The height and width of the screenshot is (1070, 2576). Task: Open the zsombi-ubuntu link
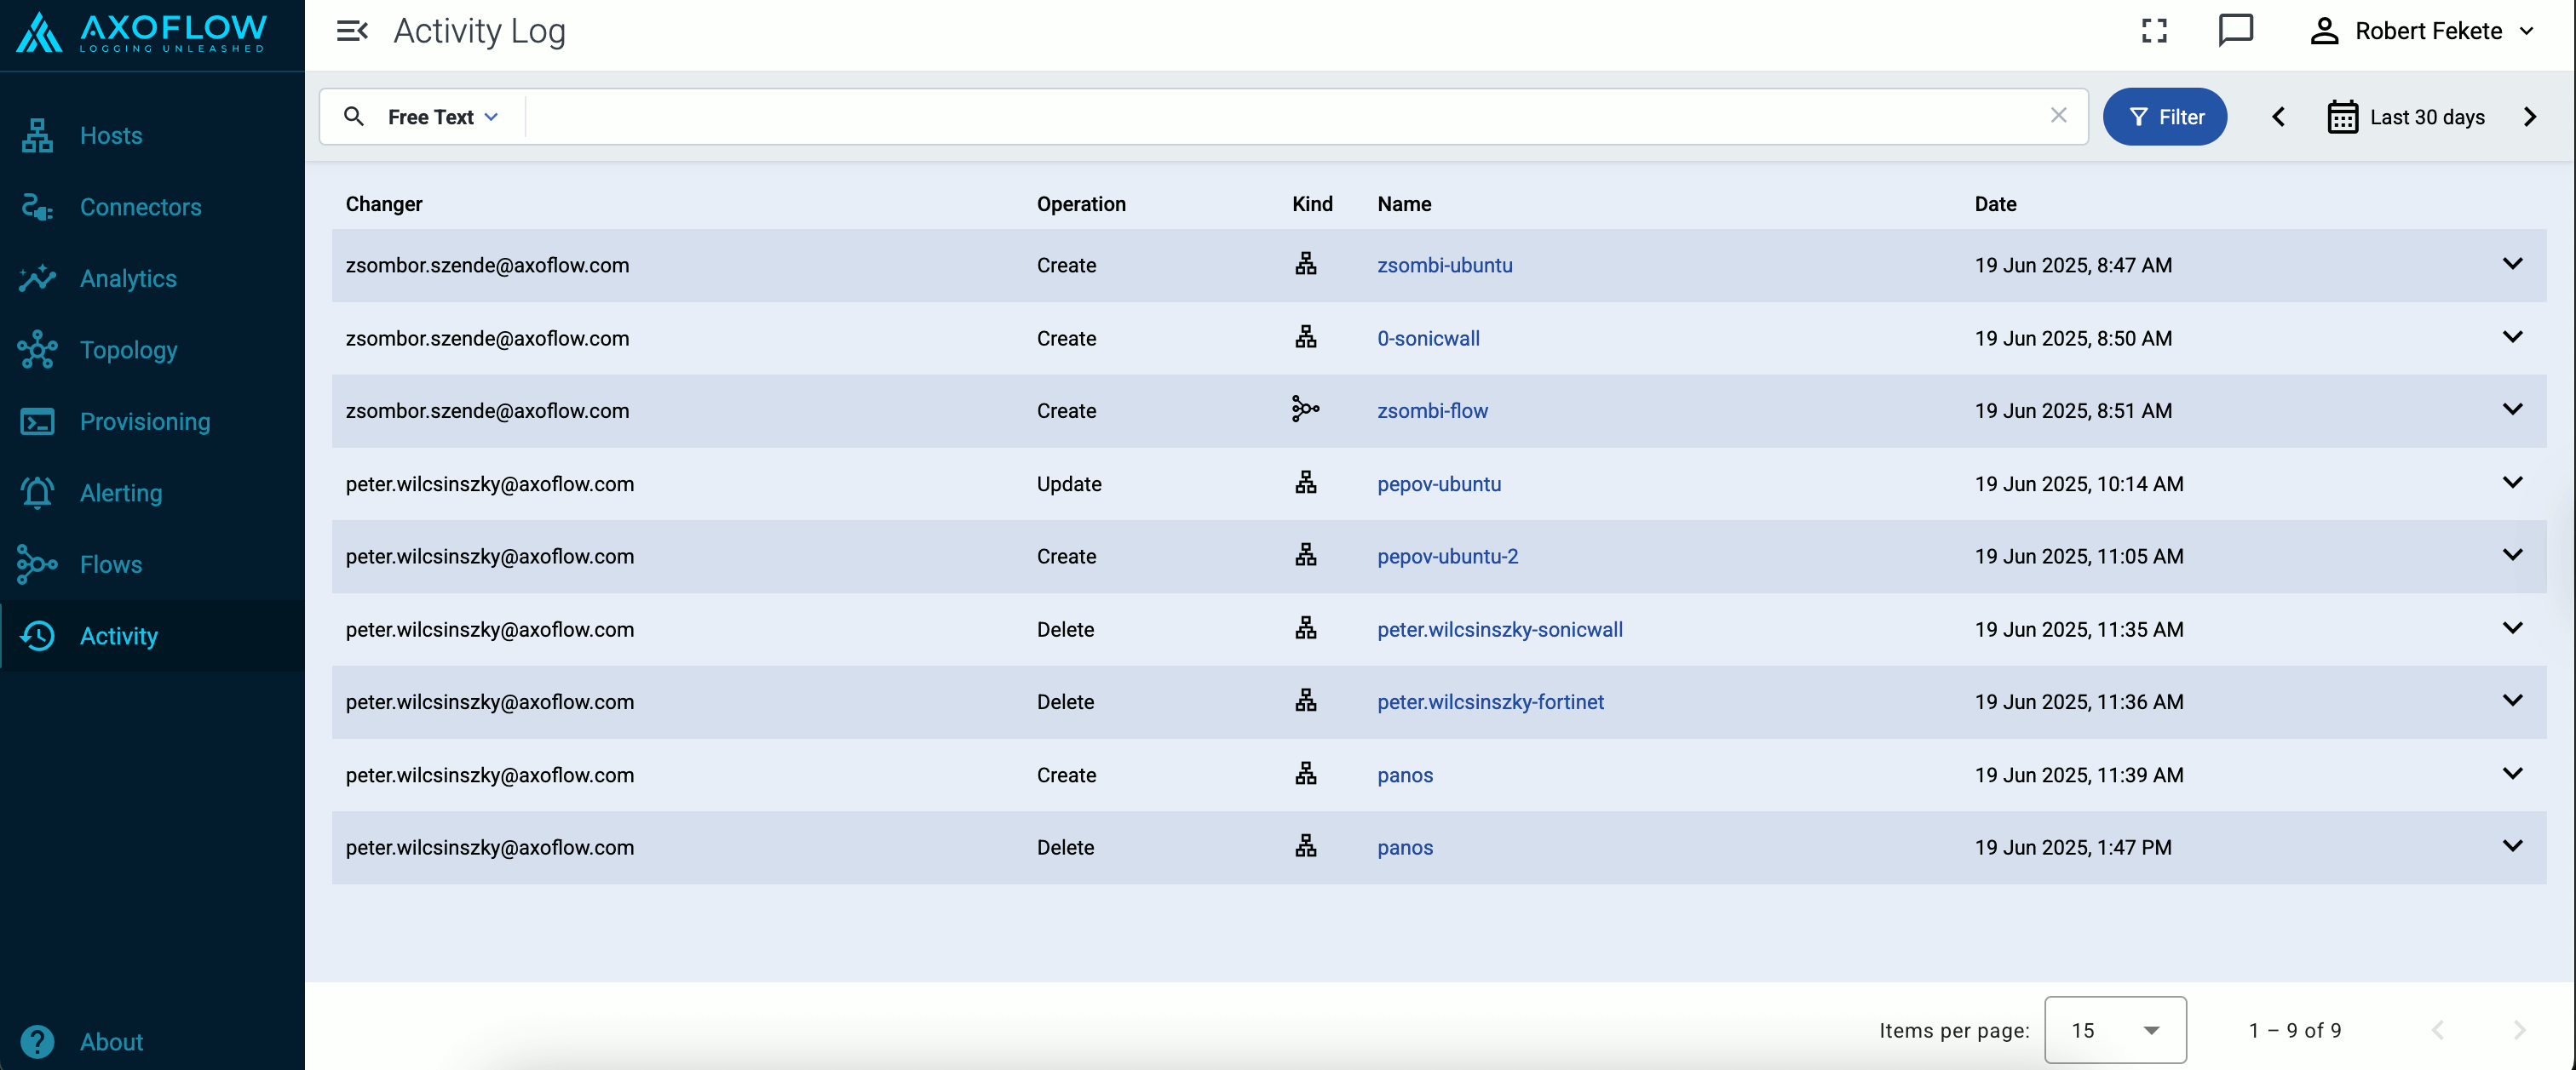1444,265
